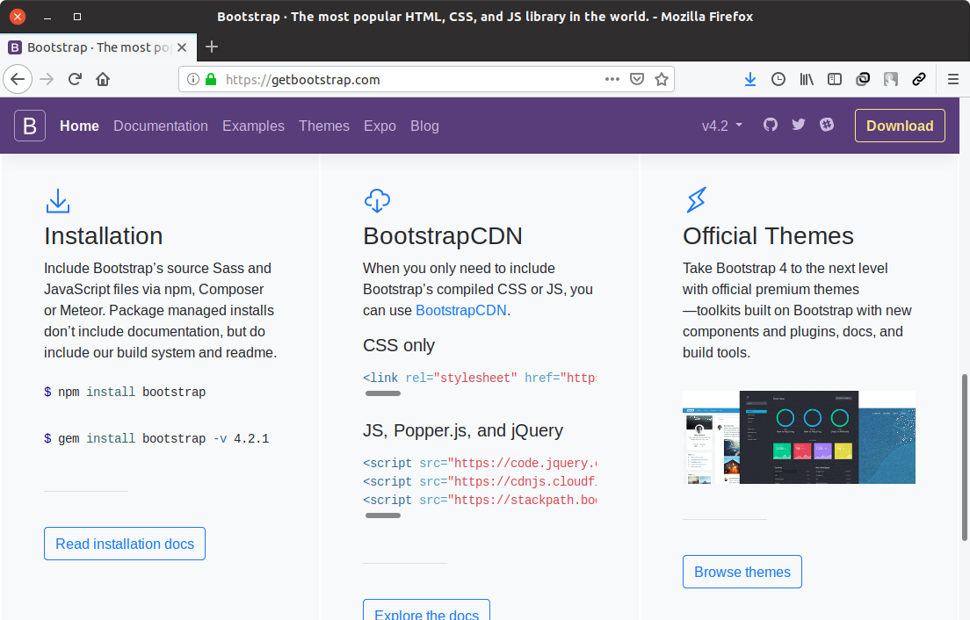
Task: Click JS, Popper.js, and jQuery subheading
Action: (x=463, y=430)
